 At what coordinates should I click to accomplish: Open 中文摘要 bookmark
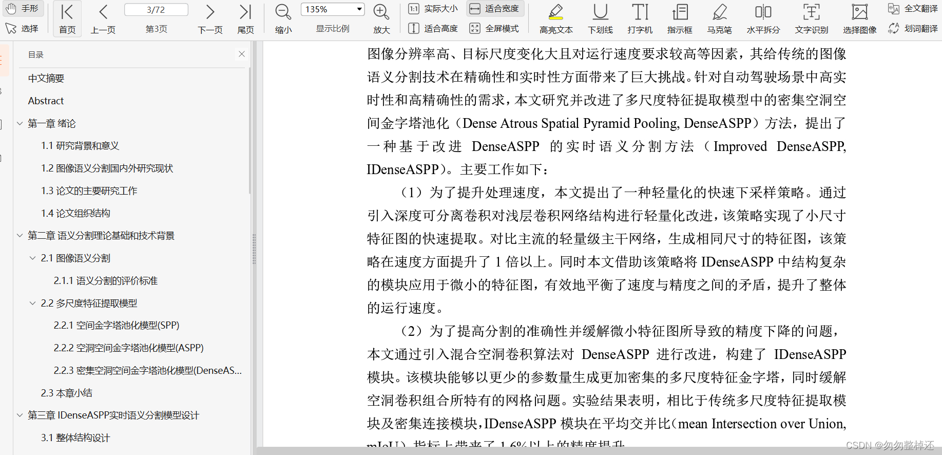(46, 78)
